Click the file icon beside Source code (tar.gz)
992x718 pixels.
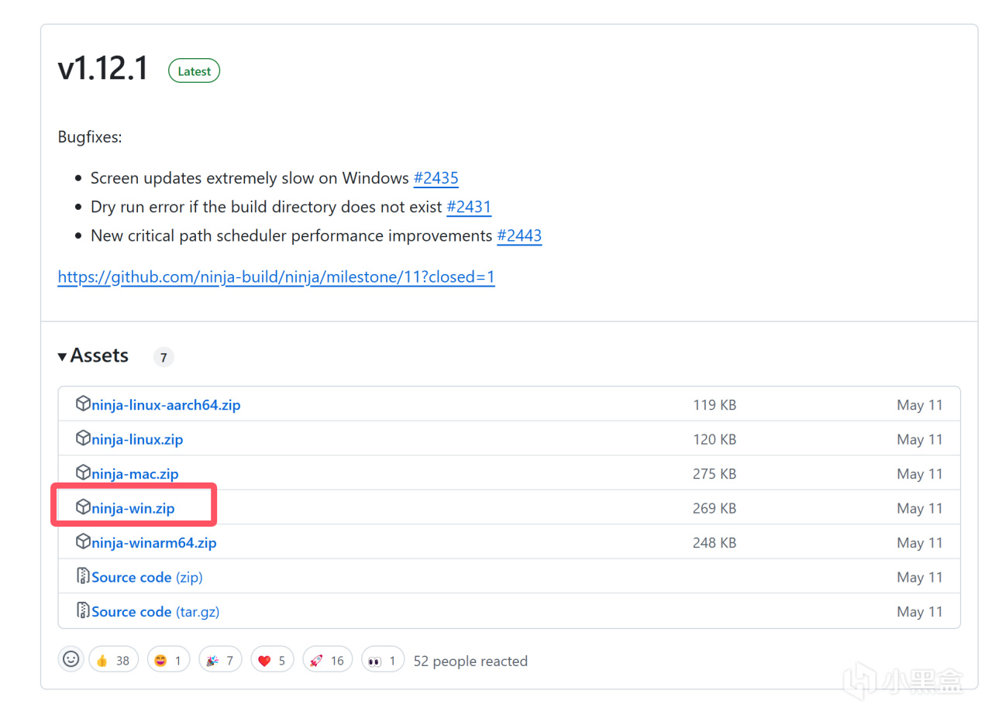[83, 610]
